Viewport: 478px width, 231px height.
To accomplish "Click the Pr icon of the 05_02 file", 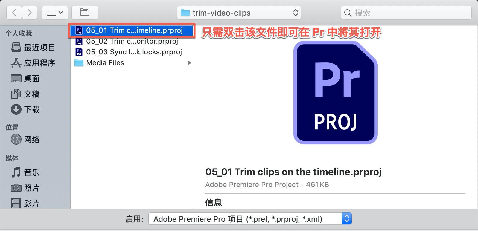I will pyautogui.click(x=79, y=41).
